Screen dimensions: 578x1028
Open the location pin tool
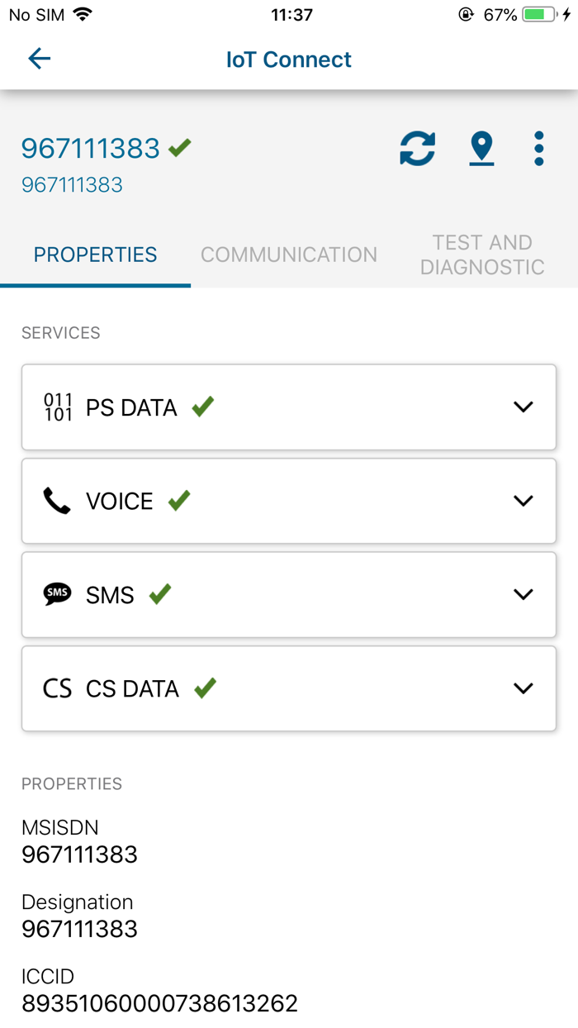(x=481, y=149)
